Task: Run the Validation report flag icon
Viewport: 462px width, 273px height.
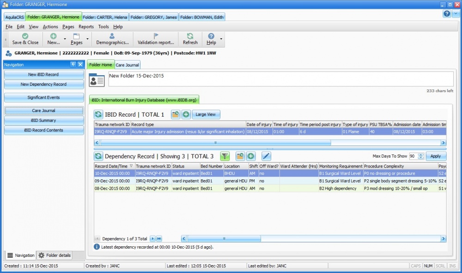Action: (x=156, y=36)
